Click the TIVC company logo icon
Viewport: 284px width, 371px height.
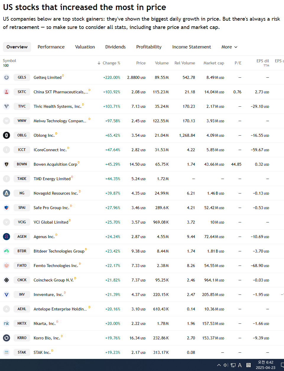(x=7, y=106)
